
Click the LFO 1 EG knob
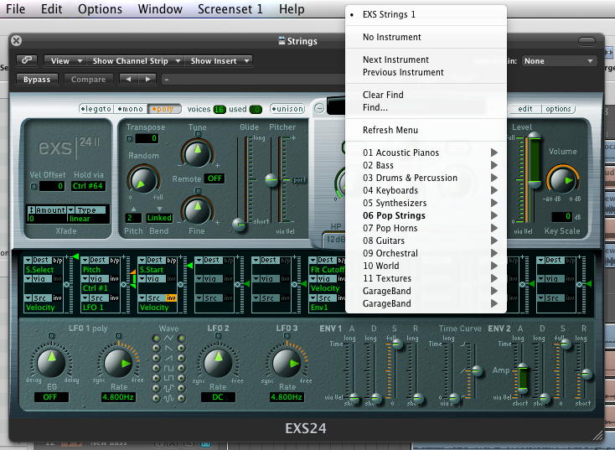pos(51,362)
